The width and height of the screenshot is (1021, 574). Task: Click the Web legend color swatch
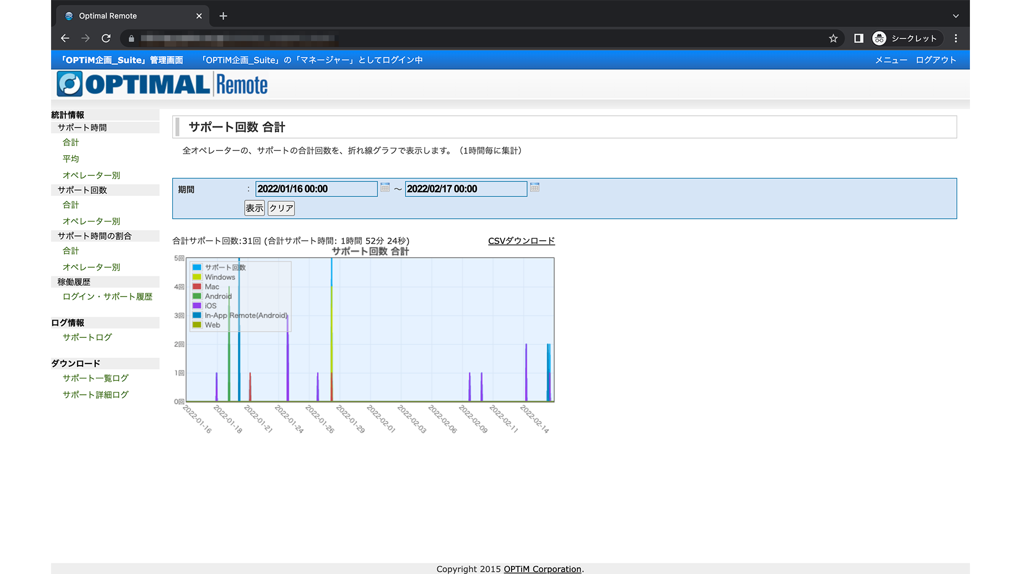(197, 325)
